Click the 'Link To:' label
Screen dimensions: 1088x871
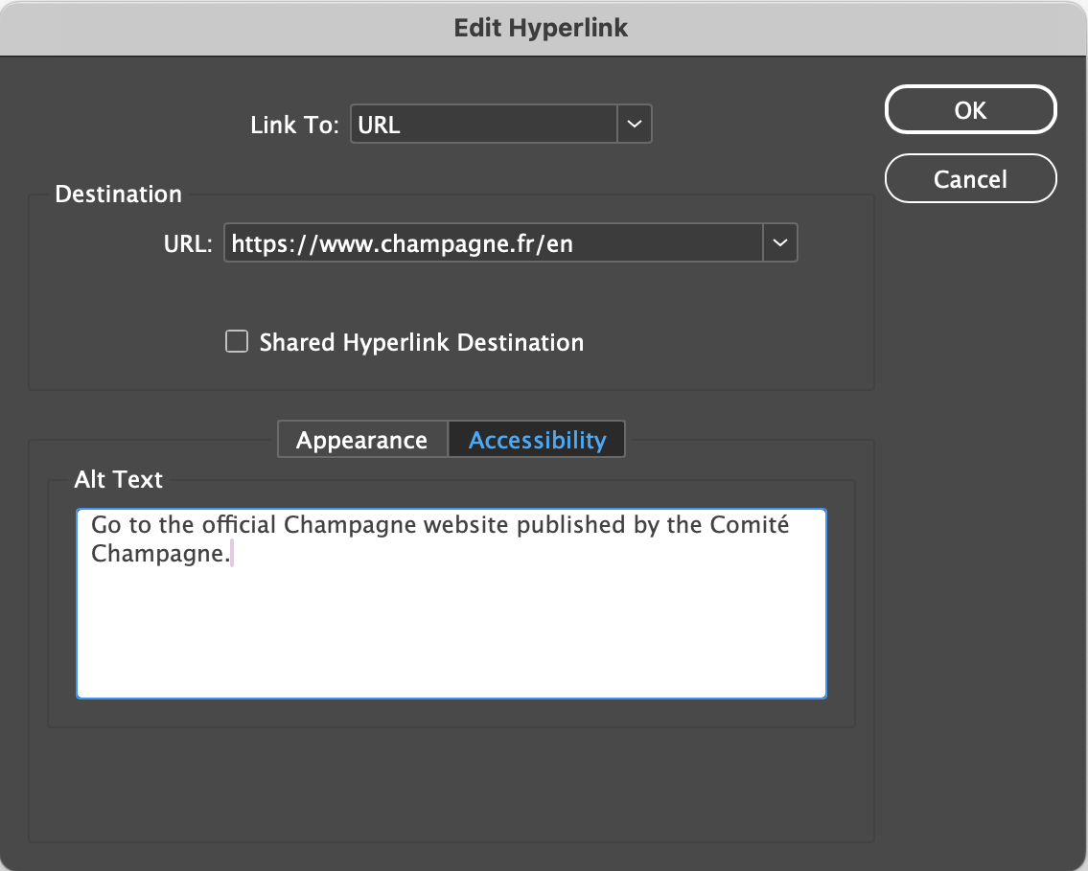pyautogui.click(x=294, y=125)
